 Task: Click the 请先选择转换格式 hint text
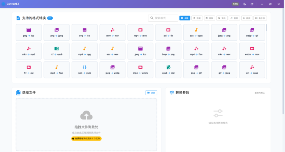coord(218,123)
